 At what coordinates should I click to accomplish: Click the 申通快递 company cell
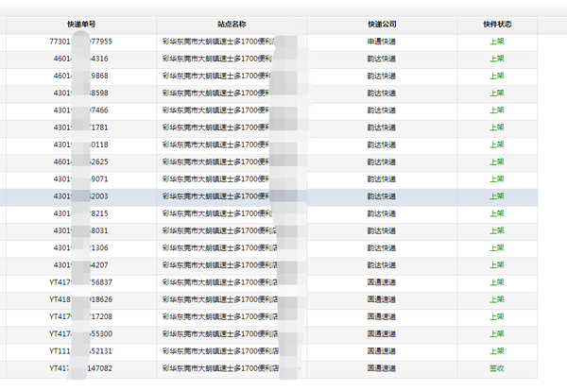tap(382, 42)
